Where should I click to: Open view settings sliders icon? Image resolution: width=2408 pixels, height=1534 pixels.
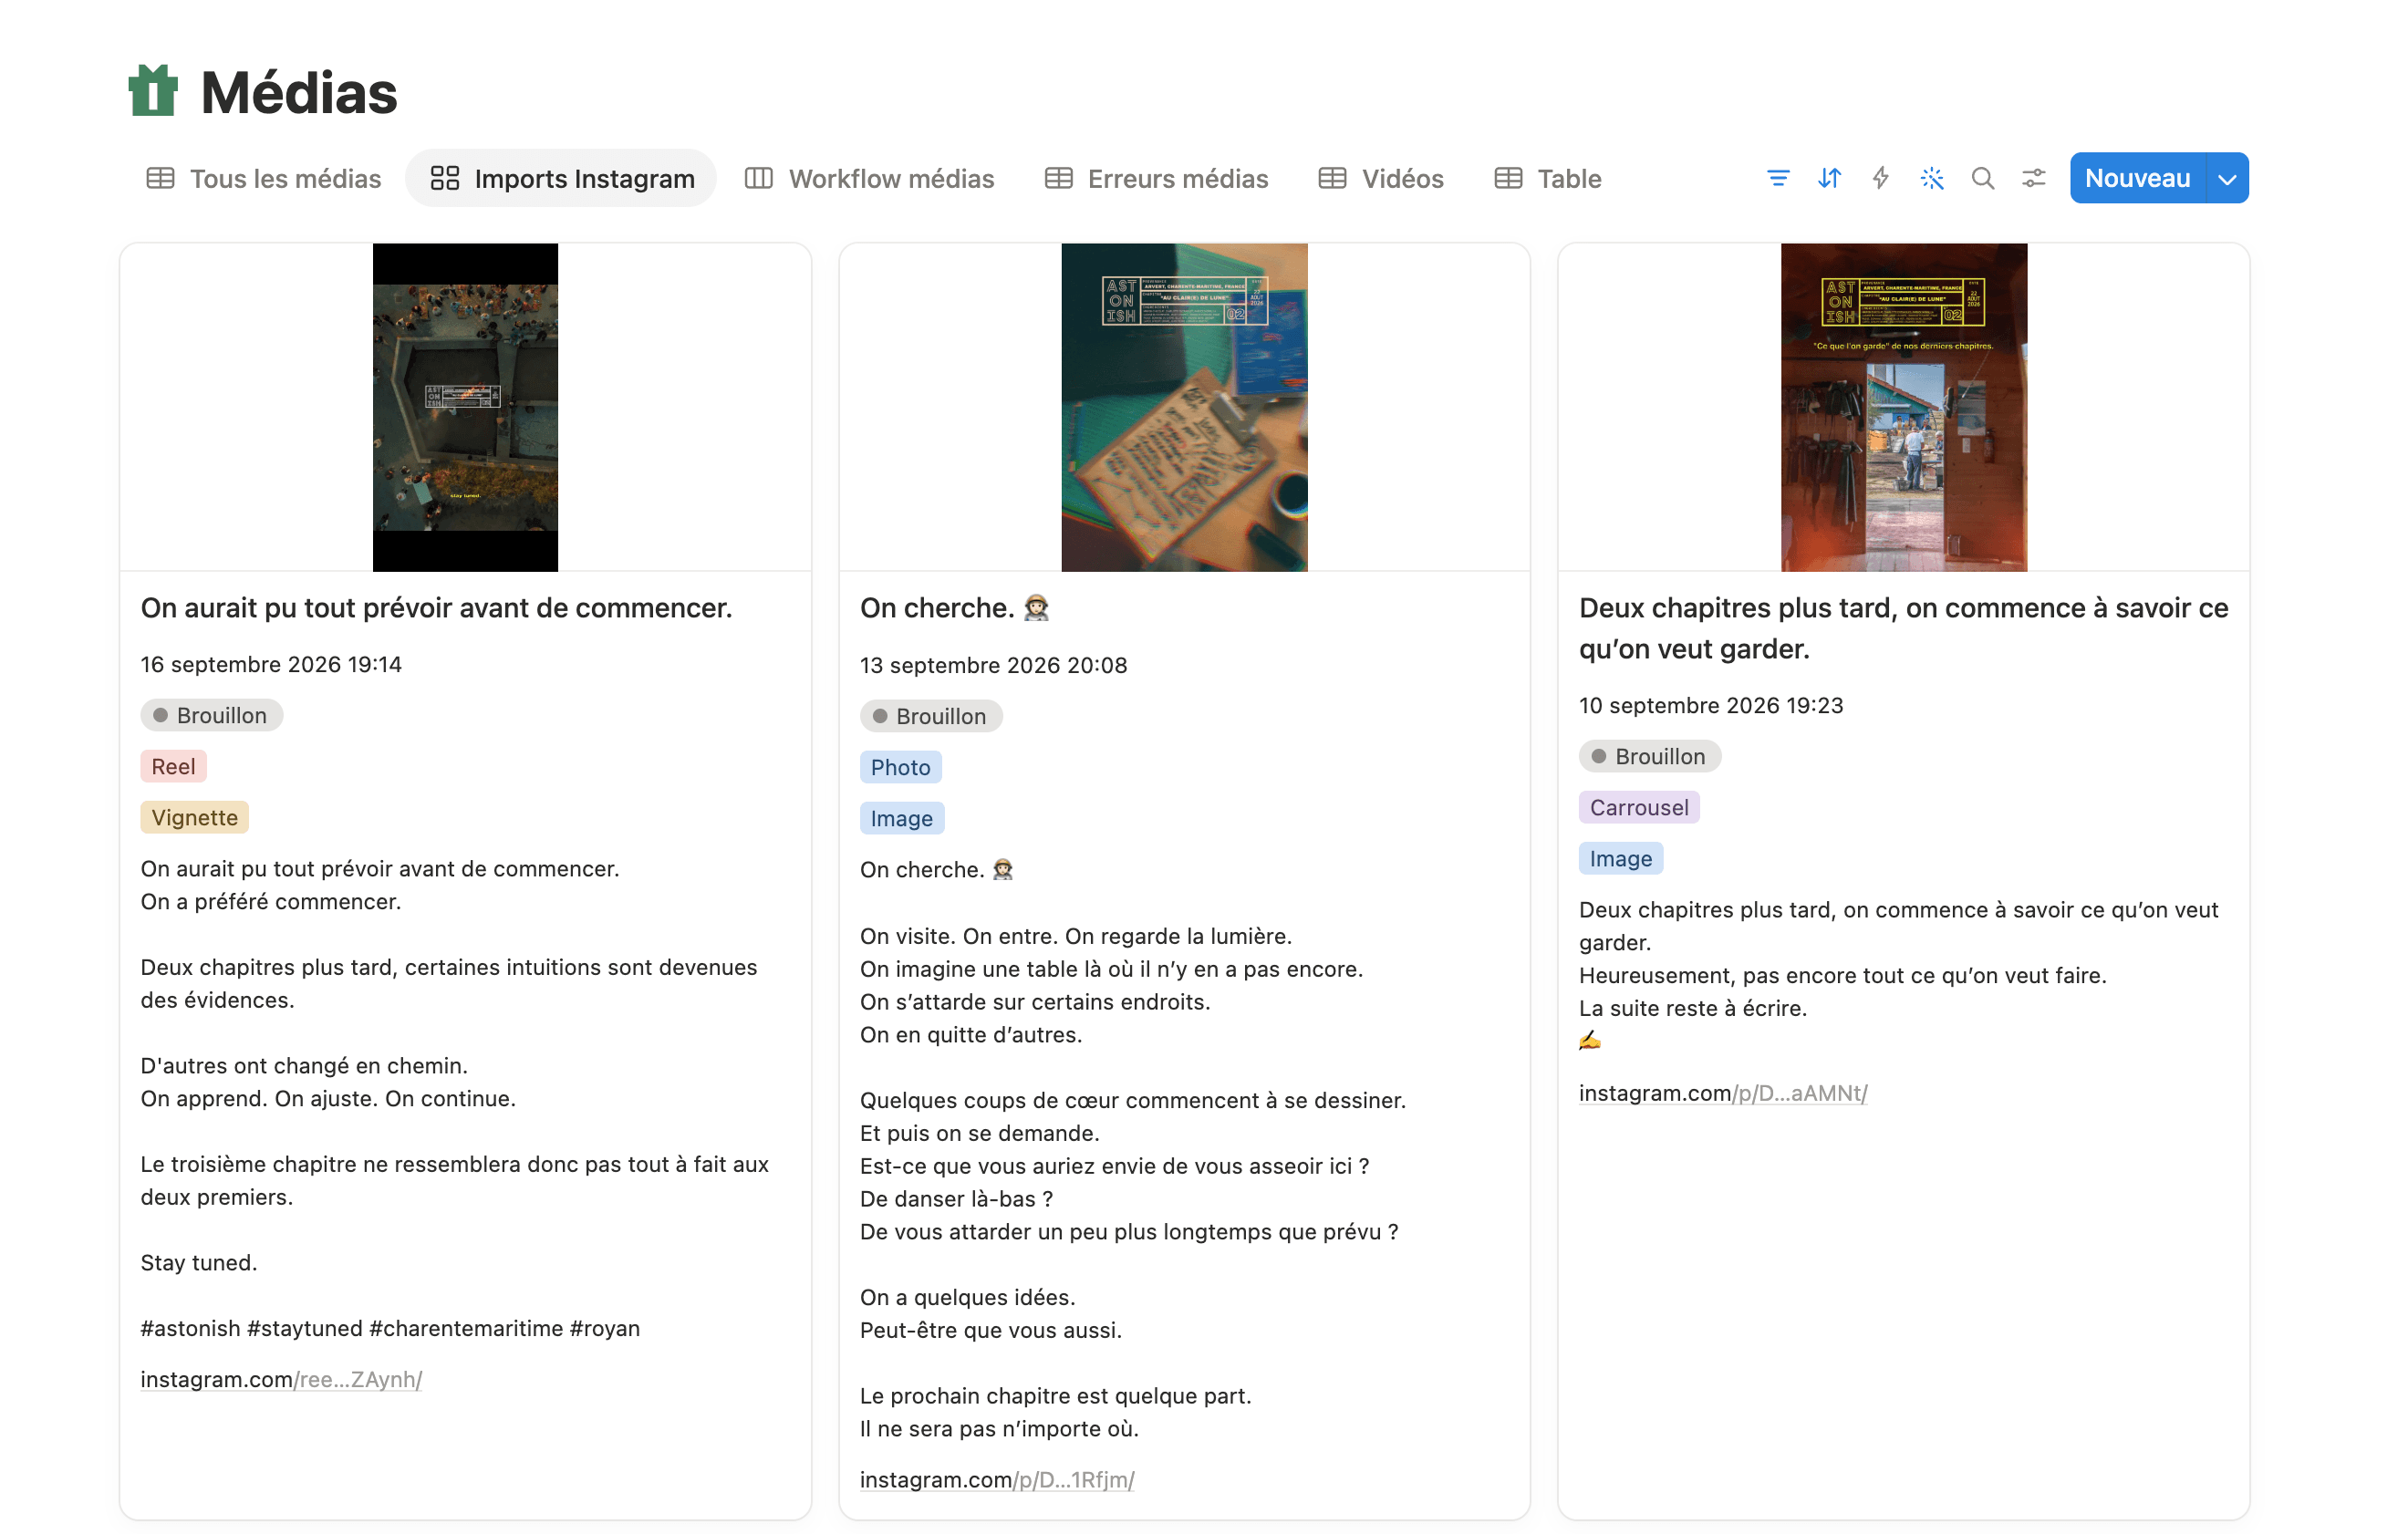tap(2033, 178)
